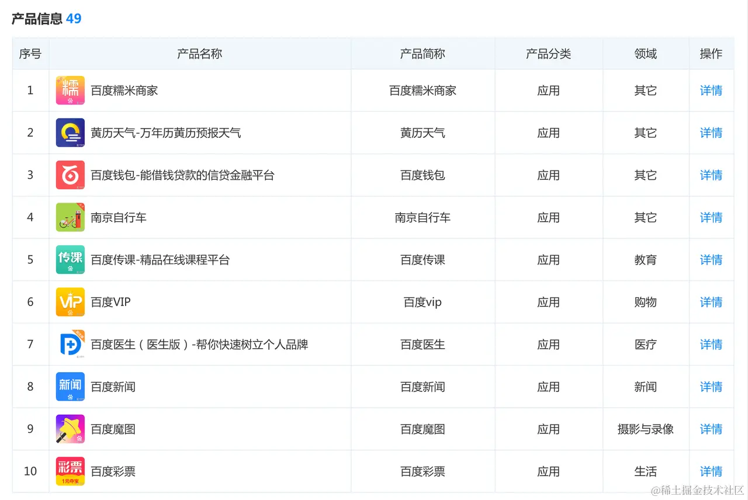The width and height of the screenshot is (748, 500).
Task: Open 详情 for 南京自行车 row
Action: point(711,217)
